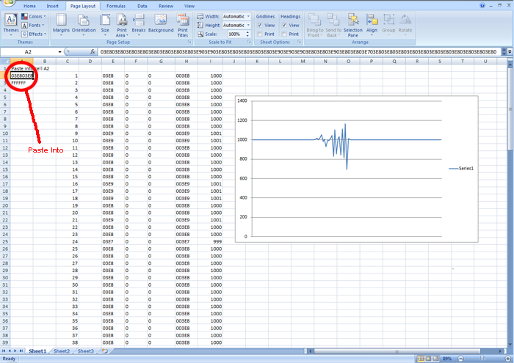Toggle Gridlines Print checkbox
The height and width of the screenshot is (363, 514).
point(260,34)
